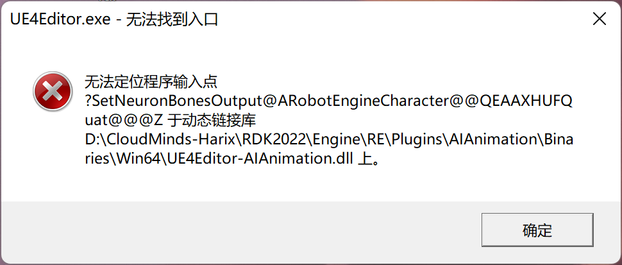Close the dialog with the X button
The width and height of the screenshot is (622, 265).
(x=599, y=19)
